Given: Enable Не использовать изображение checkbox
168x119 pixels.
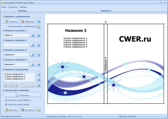Looking at the screenshot, I should 6,26.
